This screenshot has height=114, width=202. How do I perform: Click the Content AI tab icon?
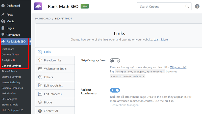[40, 111]
